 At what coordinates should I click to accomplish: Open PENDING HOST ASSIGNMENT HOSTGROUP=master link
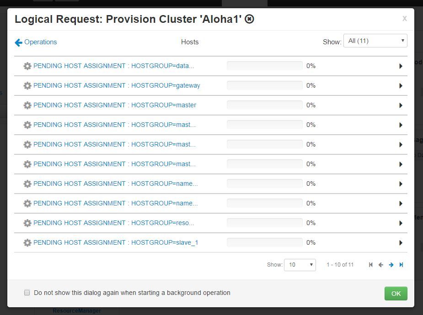pos(115,105)
